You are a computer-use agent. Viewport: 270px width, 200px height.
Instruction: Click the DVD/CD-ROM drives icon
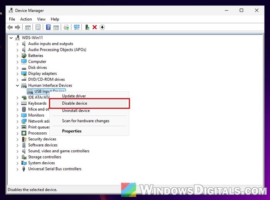(24, 79)
